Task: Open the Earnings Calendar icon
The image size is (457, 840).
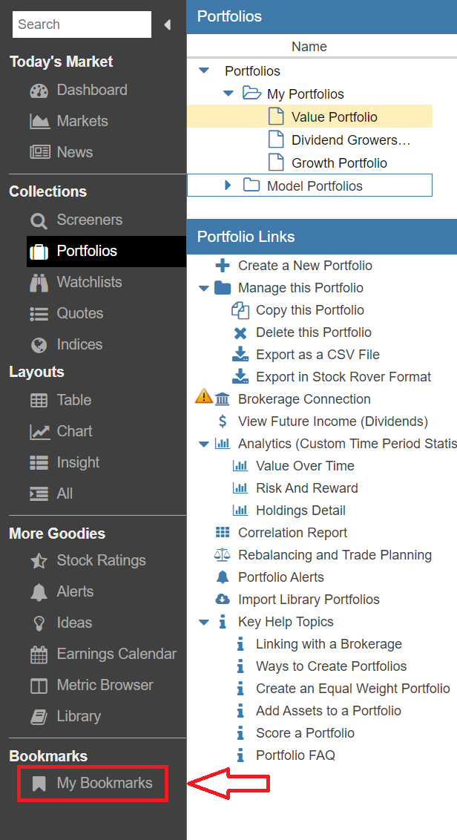Action: pyautogui.click(x=39, y=654)
